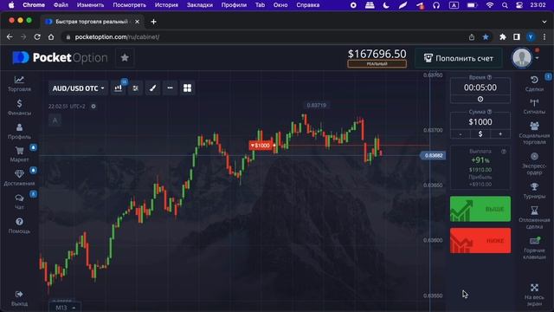This screenshot has height=312, width=554.
Task: Reload the page
Action: coord(37,36)
